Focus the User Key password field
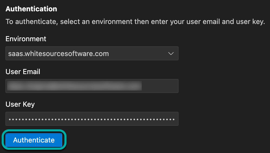Screen dimensions: 270x153 92,119
